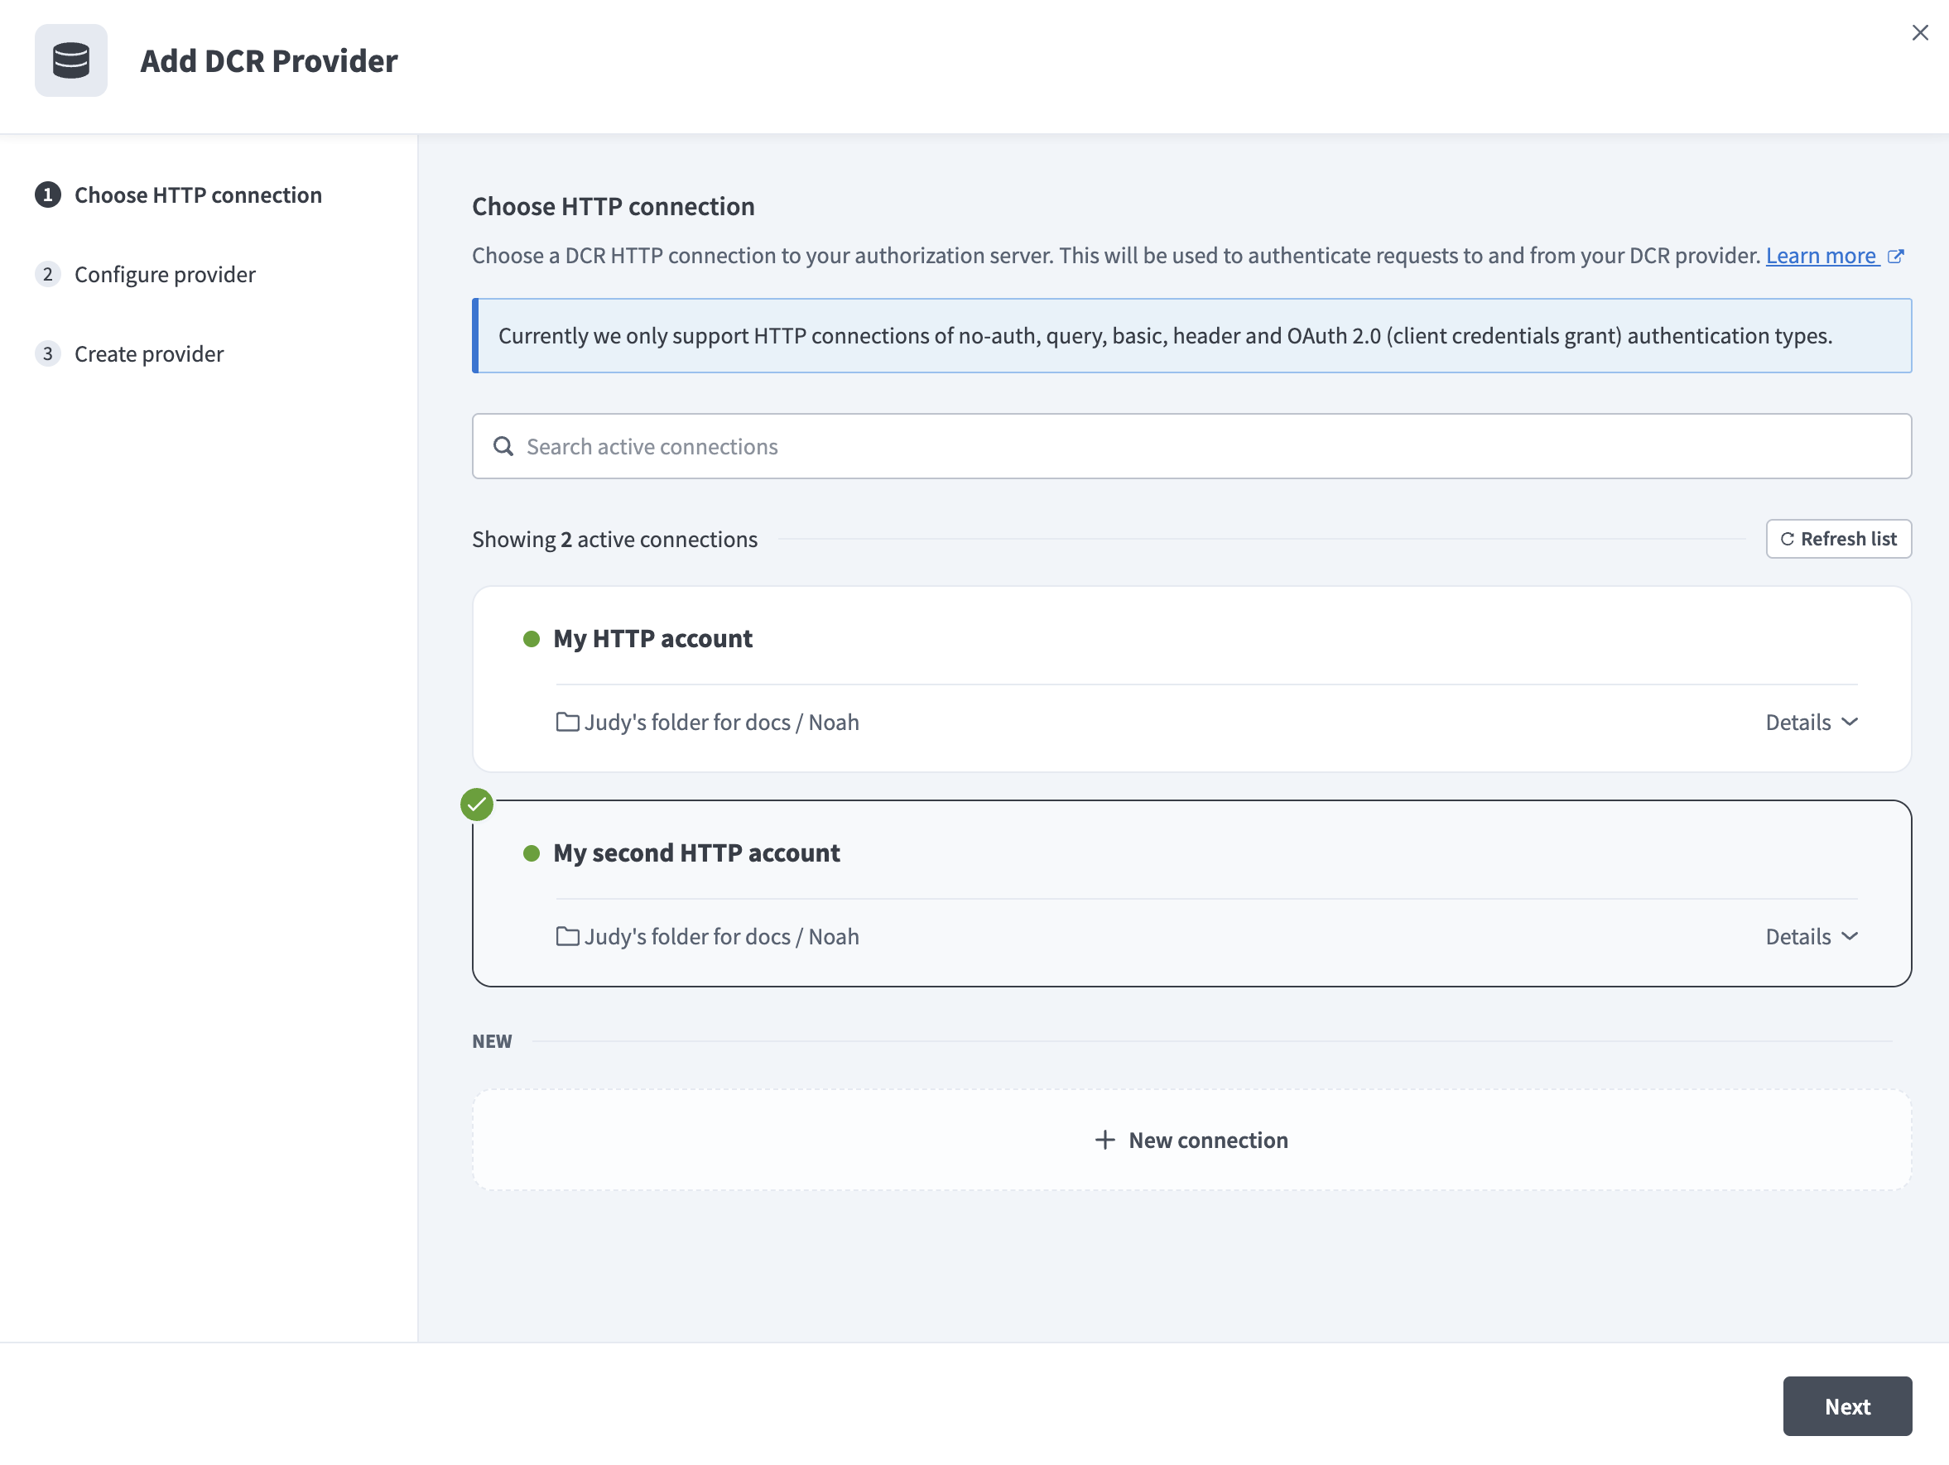Click the green status dot for My second HTTP account
The image size is (1949, 1465).
click(x=532, y=853)
